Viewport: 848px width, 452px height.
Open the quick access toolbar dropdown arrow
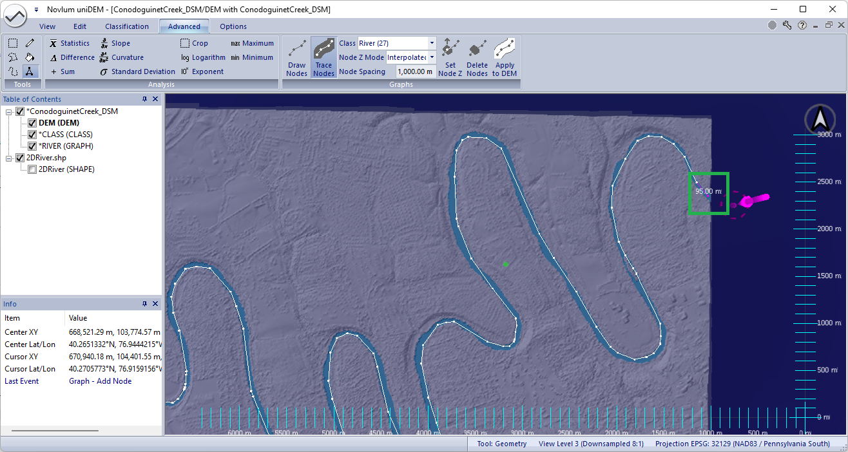(x=37, y=10)
